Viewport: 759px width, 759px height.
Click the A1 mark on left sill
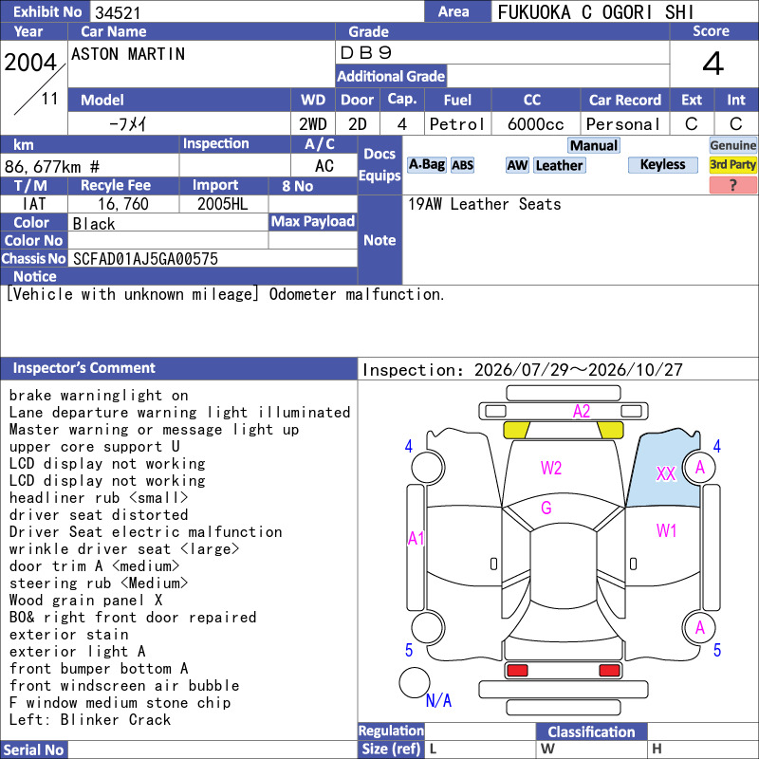tap(416, 538)
